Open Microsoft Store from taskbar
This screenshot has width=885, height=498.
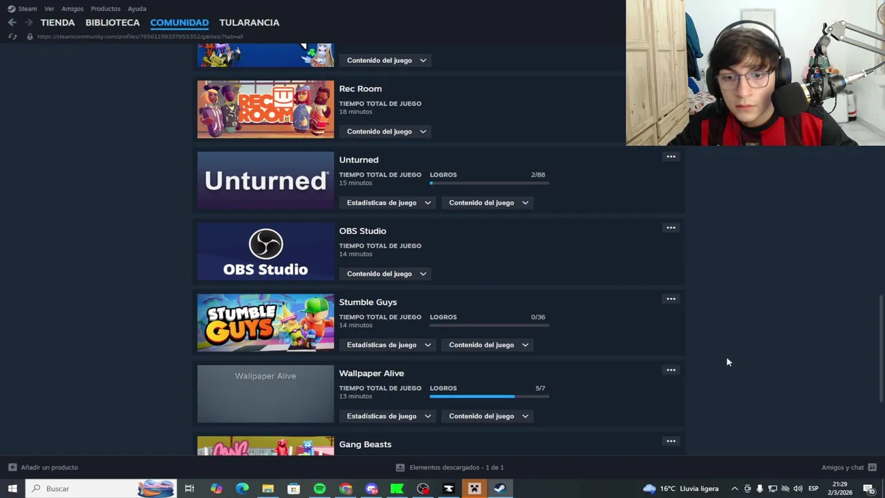(294, 488)
